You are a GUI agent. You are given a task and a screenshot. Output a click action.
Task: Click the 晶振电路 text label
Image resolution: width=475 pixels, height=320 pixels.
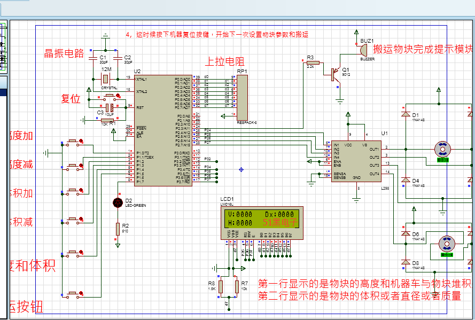64,53
